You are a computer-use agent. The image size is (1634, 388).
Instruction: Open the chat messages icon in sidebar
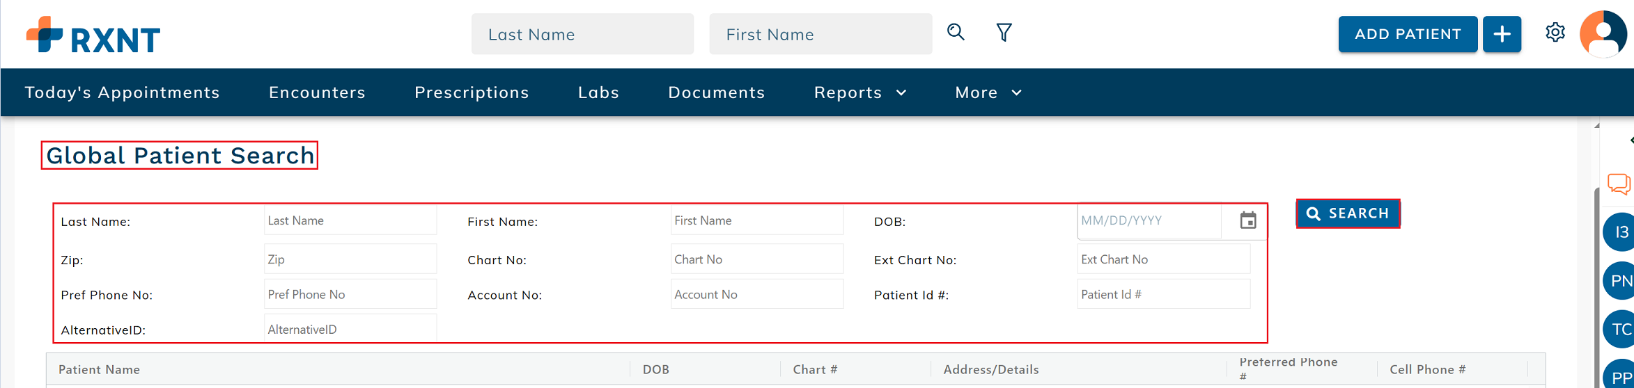coord(1619,184)
